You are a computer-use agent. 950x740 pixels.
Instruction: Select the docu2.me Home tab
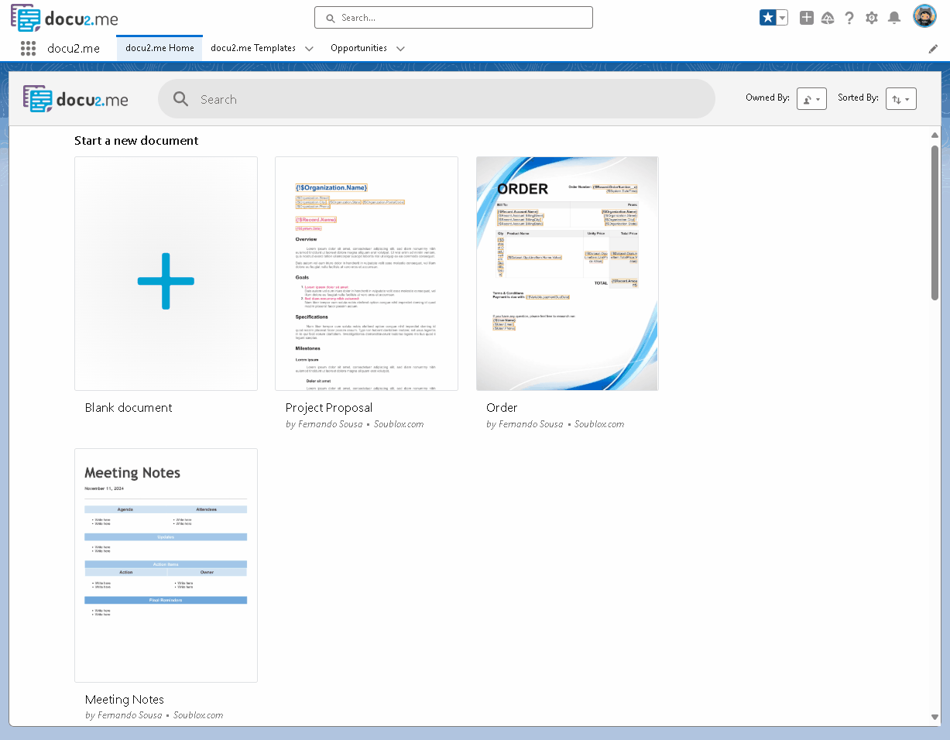[159, 48]
